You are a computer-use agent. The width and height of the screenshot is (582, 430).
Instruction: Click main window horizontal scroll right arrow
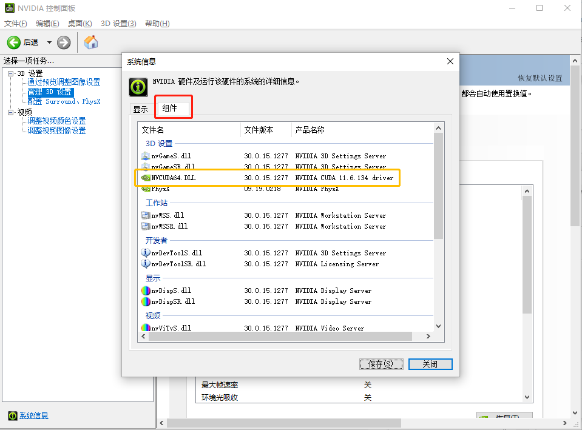565,423
